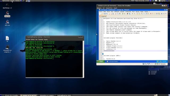170x96 pixels.
Task: Select change.log tab in Notepad++
Action: pos(103,16)
